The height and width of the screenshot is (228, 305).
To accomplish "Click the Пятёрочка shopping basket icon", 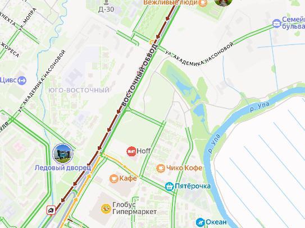I will (x=170, y=187).
